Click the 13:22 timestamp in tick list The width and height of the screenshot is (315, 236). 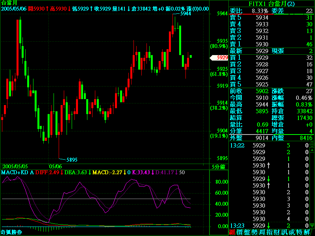coord(237,145)
